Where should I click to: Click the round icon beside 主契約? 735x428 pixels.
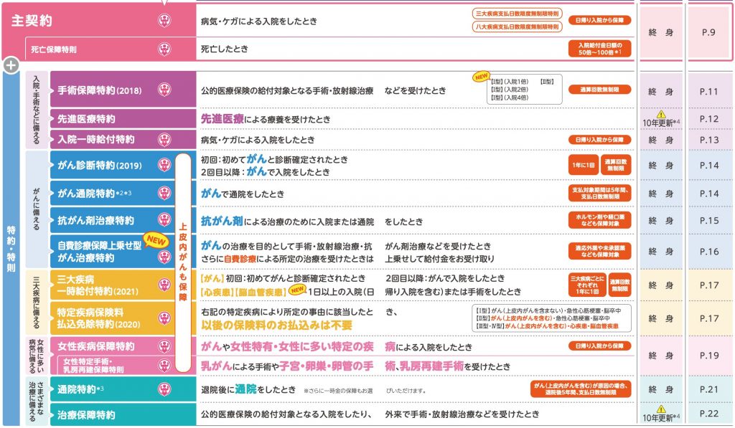point(164,21)
